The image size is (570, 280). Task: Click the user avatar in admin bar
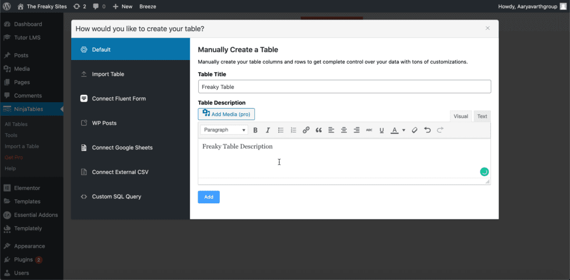[x=563, y=6]
